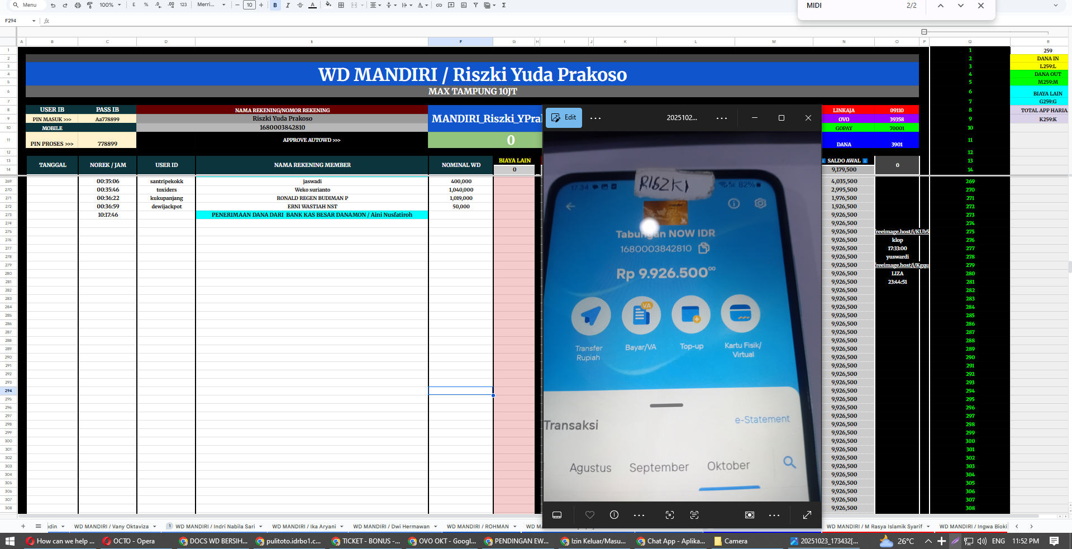Screen dimensions: 1072x549
Task: Toggle strikethrough formatting
Action: pyautogui.click(x=300, y=5)
